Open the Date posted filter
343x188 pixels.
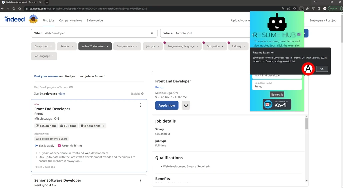point(43,46)
